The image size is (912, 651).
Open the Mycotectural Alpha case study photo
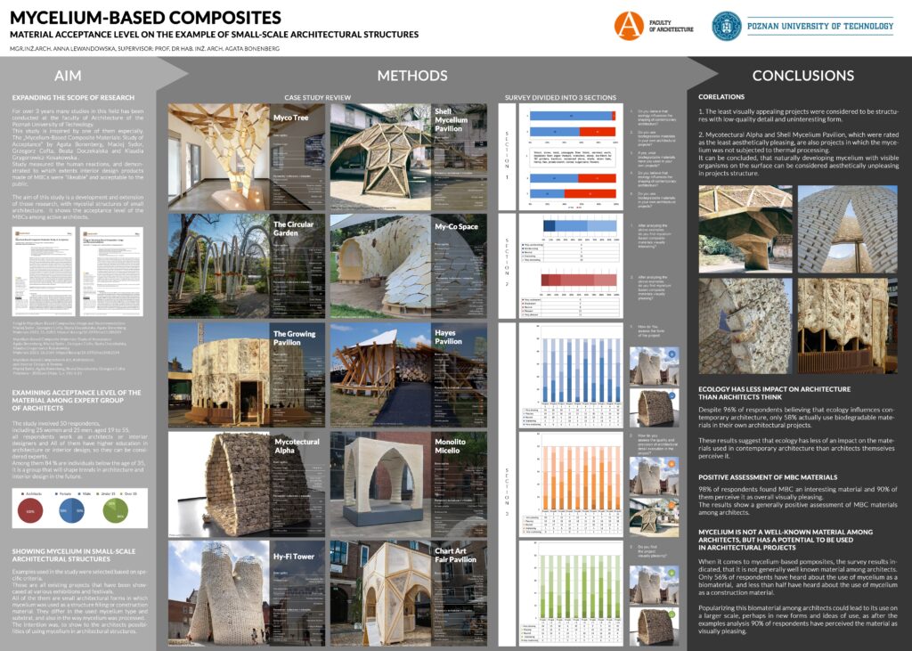point(219,484)
